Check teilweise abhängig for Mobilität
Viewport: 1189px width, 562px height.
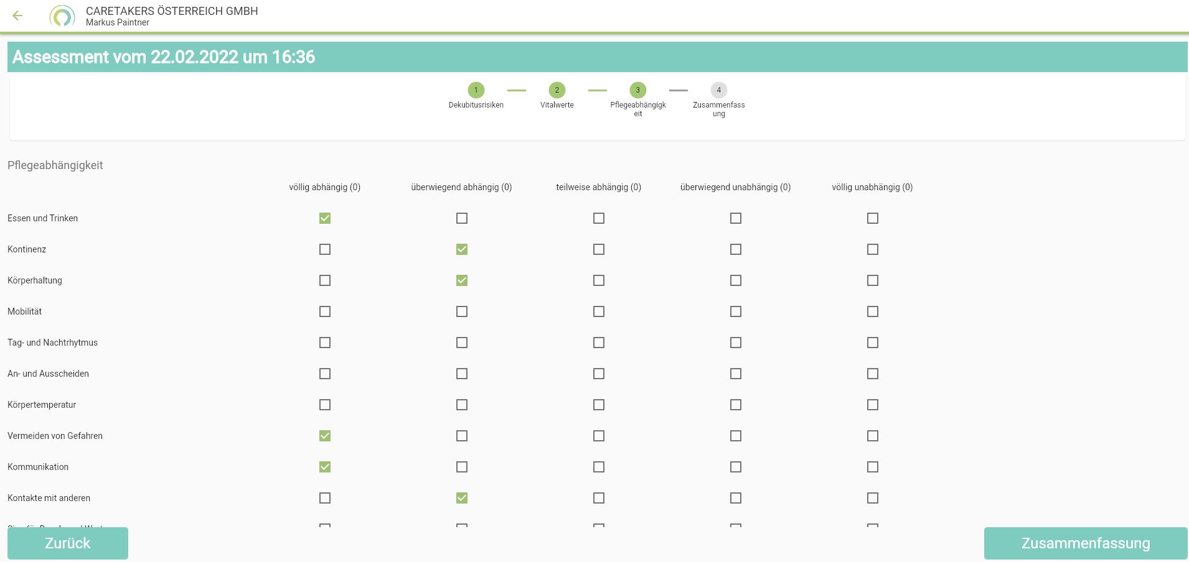[x=599, y=311]
